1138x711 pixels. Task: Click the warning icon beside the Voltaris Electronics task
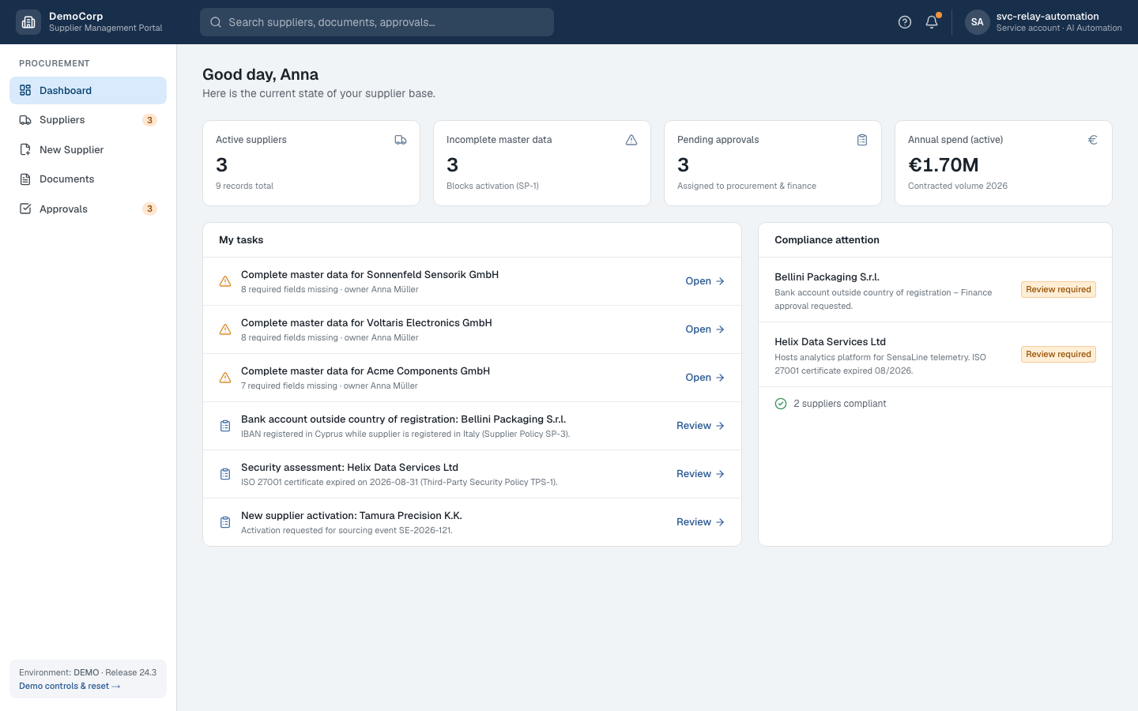pyautogui.click(x=225, y=329)
